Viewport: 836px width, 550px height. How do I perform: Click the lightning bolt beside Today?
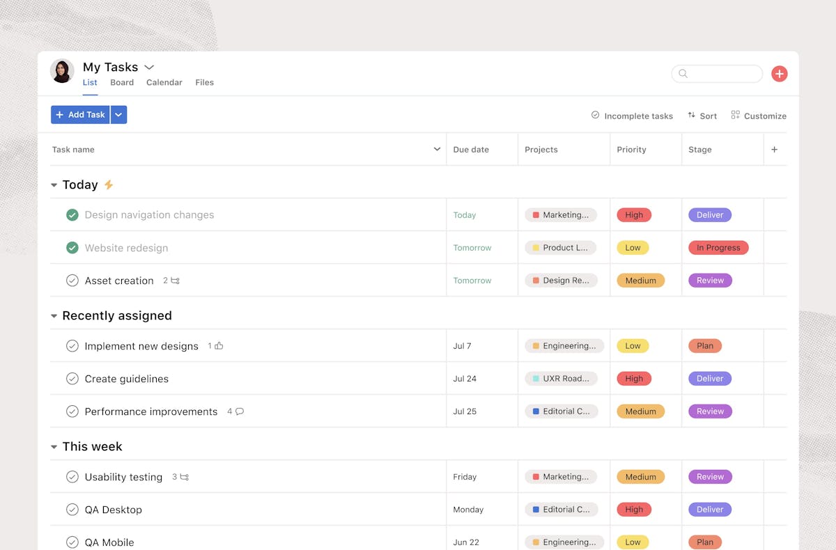click(x=109, y=184)
